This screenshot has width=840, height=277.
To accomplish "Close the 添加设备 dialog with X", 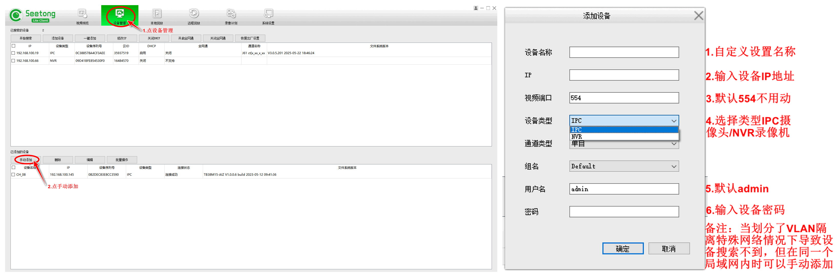I will 698,16.
